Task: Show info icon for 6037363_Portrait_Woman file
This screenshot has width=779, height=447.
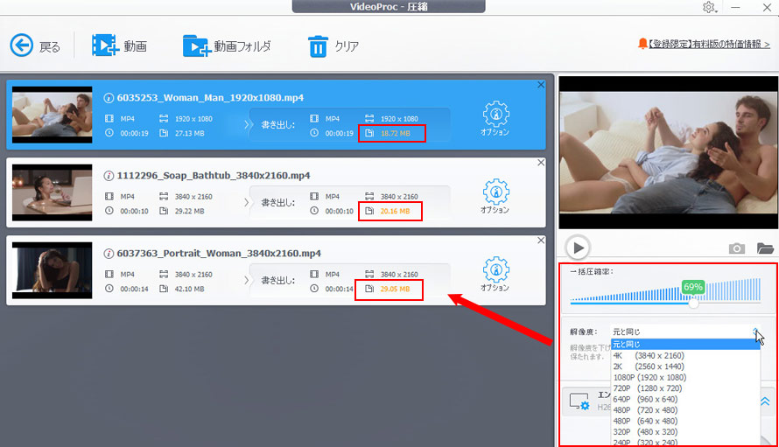Action: tap(109, 254)
